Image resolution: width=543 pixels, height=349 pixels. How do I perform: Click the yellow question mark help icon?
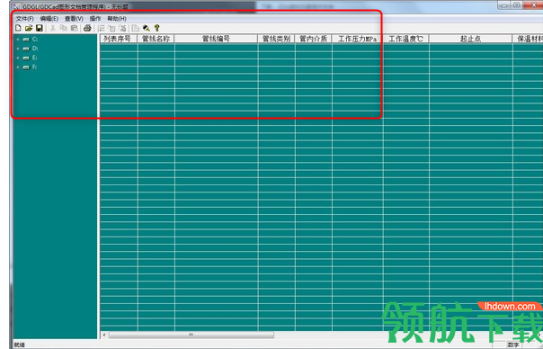(x=156, y=28)
